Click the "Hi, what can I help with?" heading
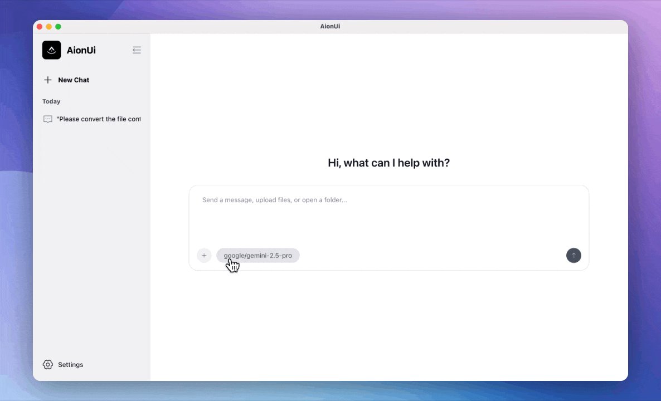Viewport: 661px width, 401px height. tap(388, 163)
